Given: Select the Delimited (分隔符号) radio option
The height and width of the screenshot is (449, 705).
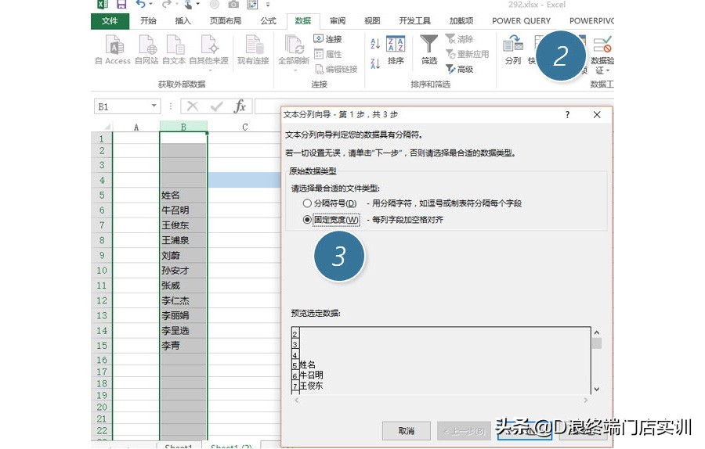Looking at the screenshot, I should pos(307,203).
